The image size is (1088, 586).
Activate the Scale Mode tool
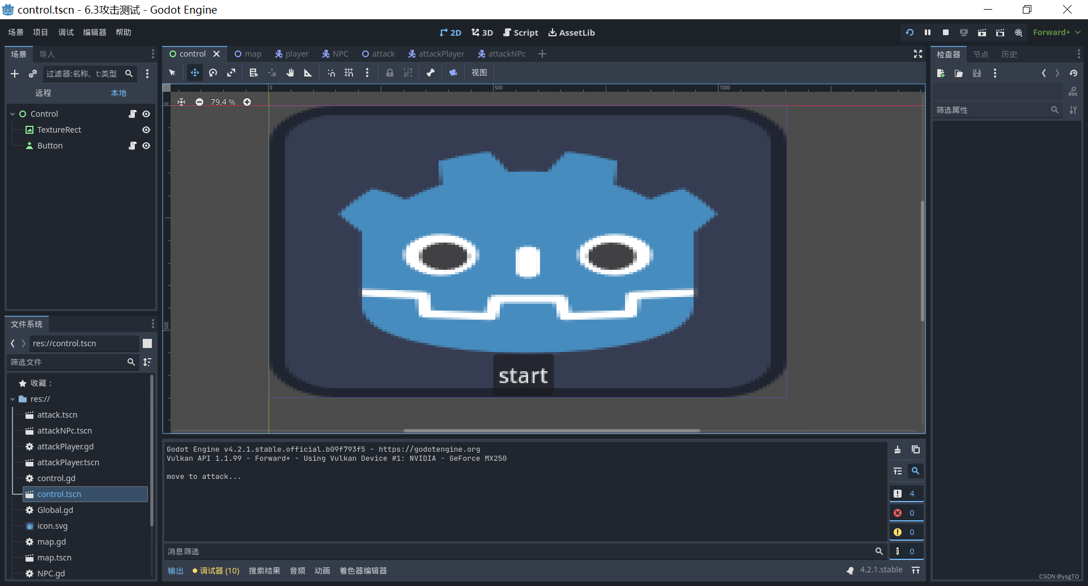coord(231,73)
